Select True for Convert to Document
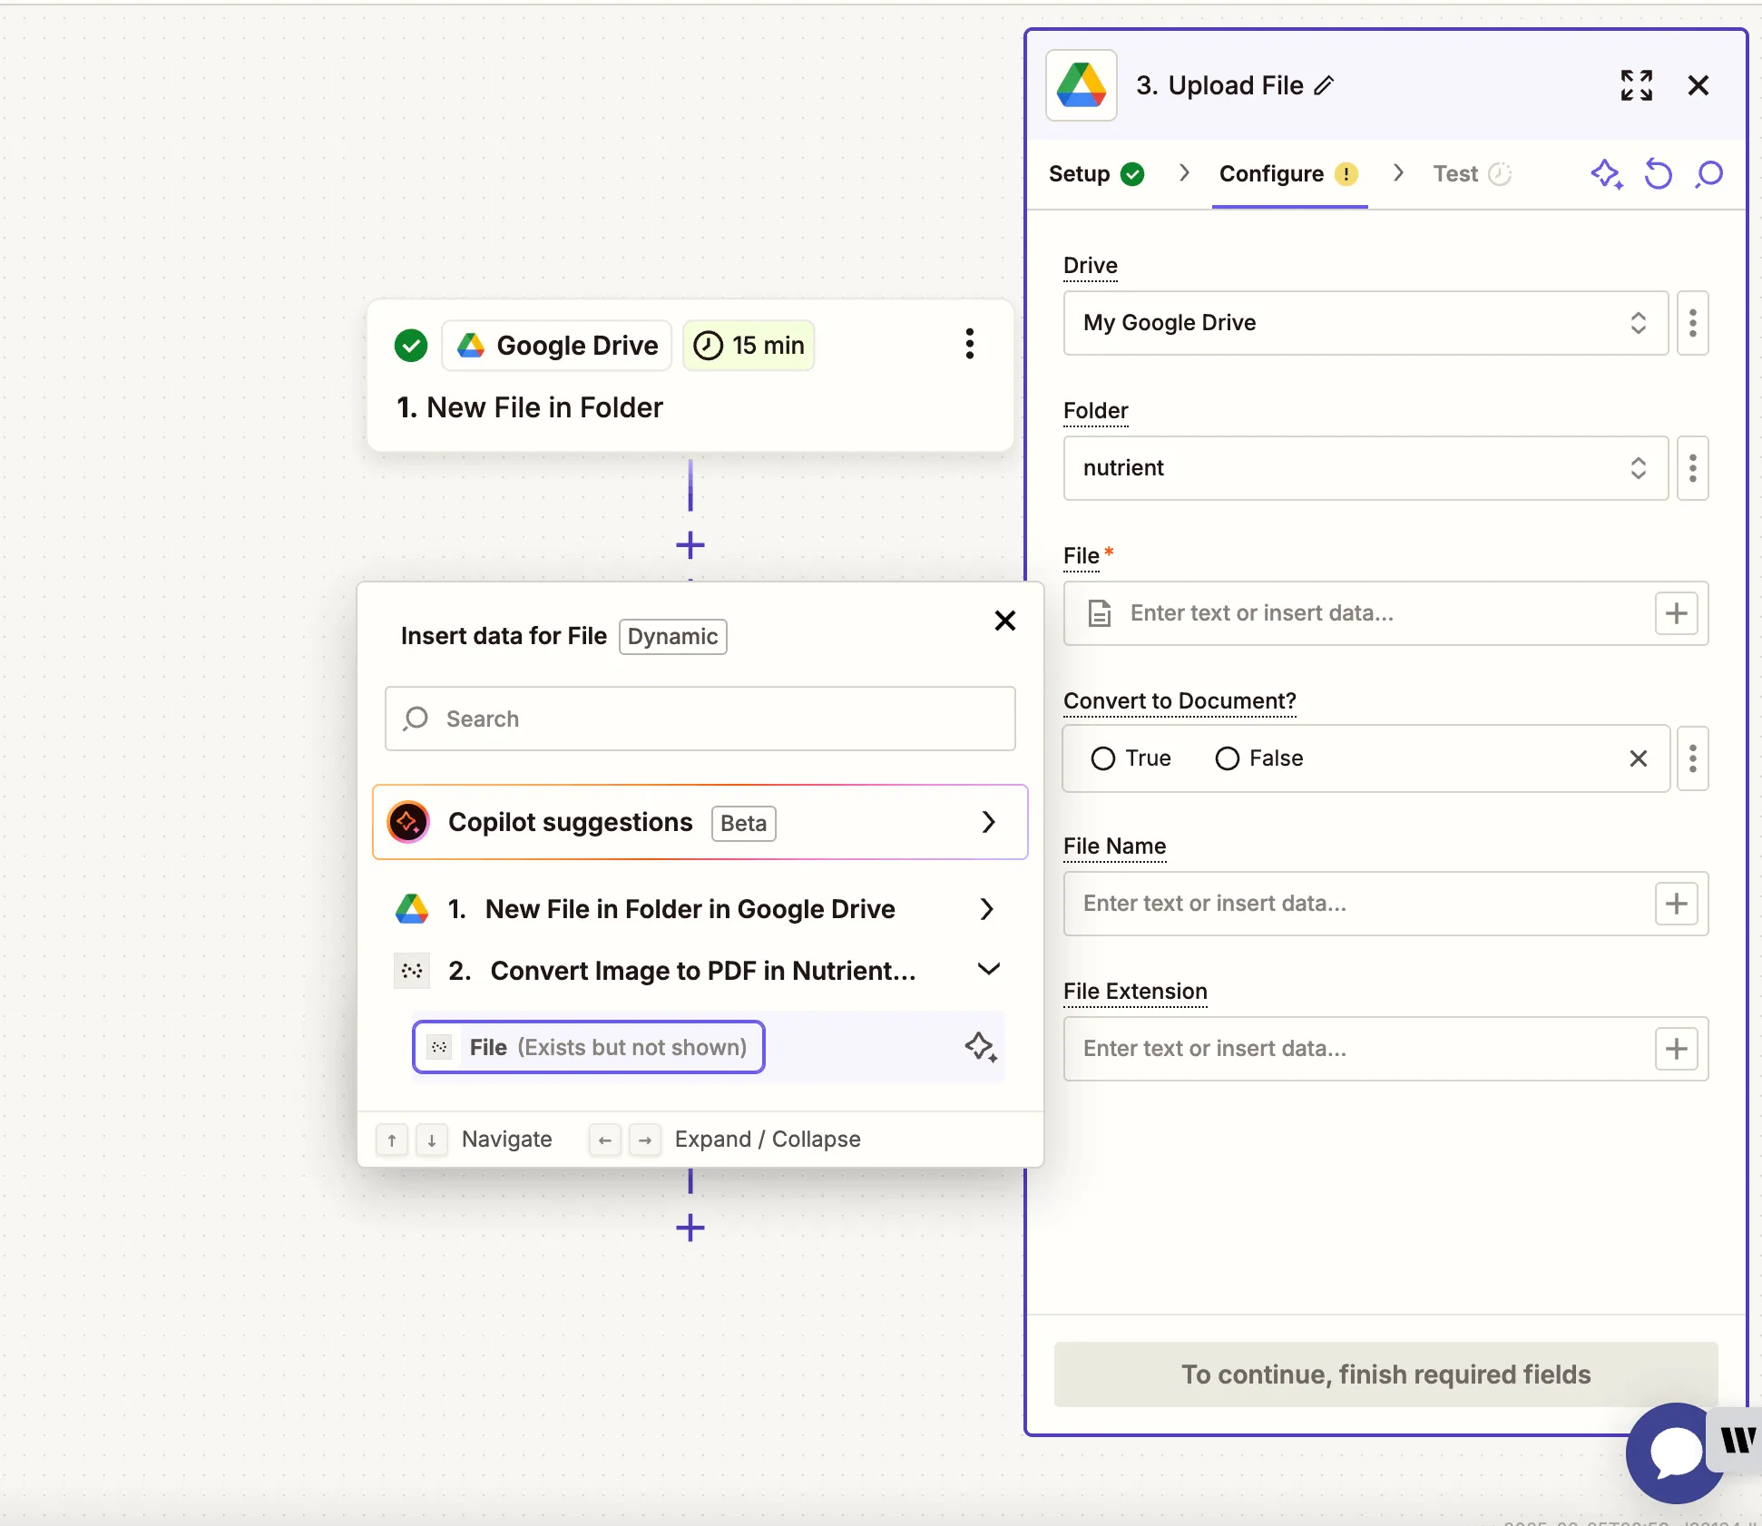This screenshot has height=1526, width=1762. [x=1103, y=758]
